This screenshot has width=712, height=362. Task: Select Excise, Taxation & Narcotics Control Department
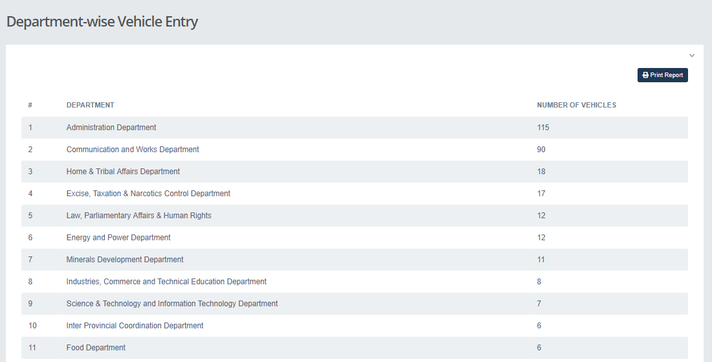pyautogui.click(x=148, y=194)
